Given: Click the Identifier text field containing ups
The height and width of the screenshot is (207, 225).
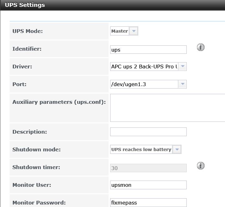Looking at the screenshot, I should pos(148,50).
